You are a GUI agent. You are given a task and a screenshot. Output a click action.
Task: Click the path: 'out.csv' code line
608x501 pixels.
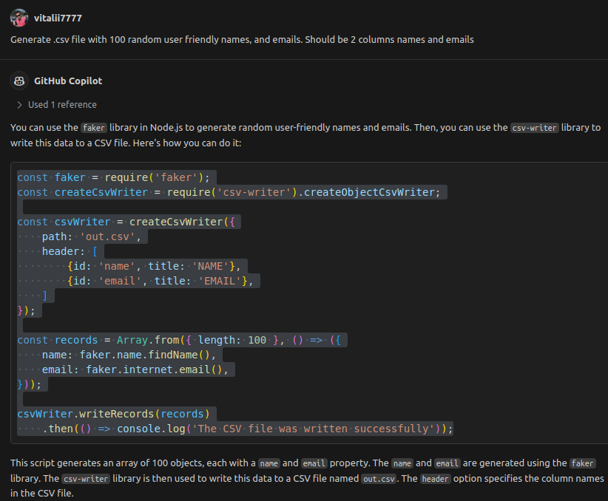coord(92,236)
